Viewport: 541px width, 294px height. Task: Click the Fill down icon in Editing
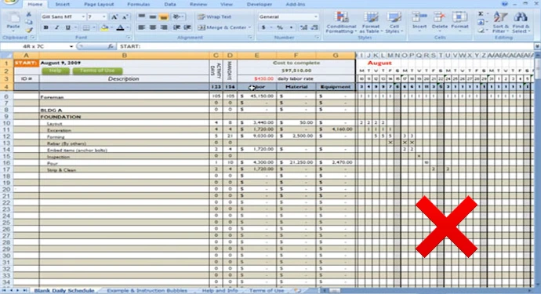[481, 23]
